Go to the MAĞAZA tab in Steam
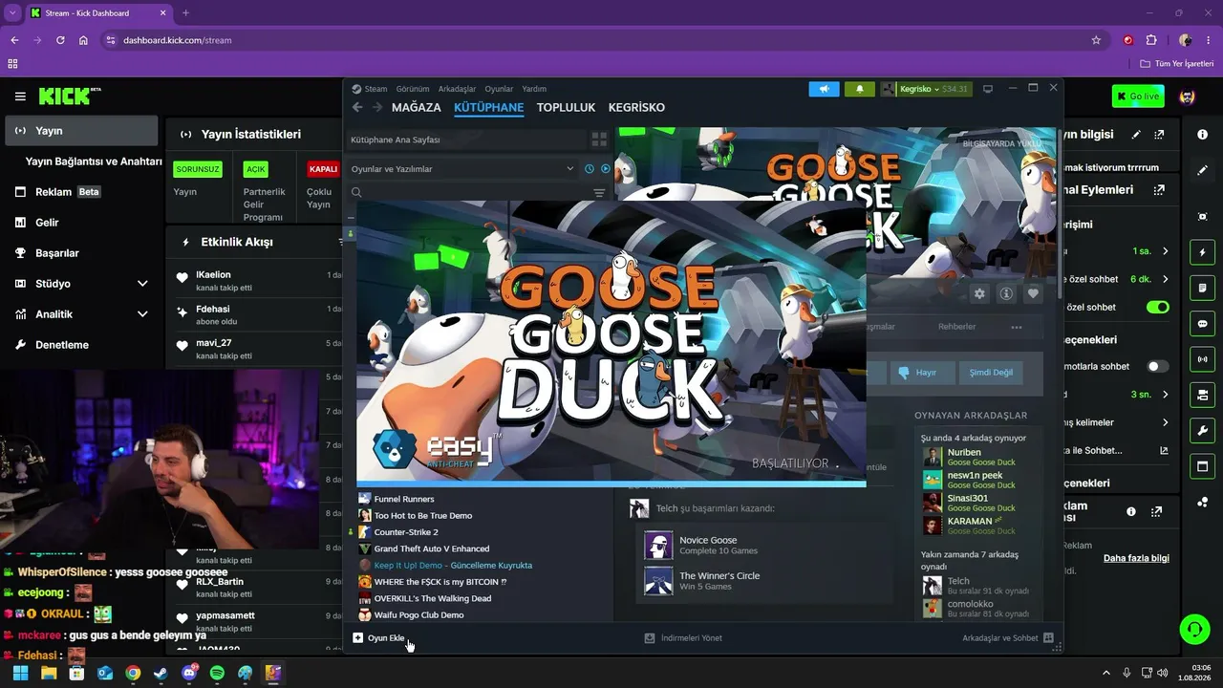This screenshot has width=1223, height=688. (x=417, y=107)
